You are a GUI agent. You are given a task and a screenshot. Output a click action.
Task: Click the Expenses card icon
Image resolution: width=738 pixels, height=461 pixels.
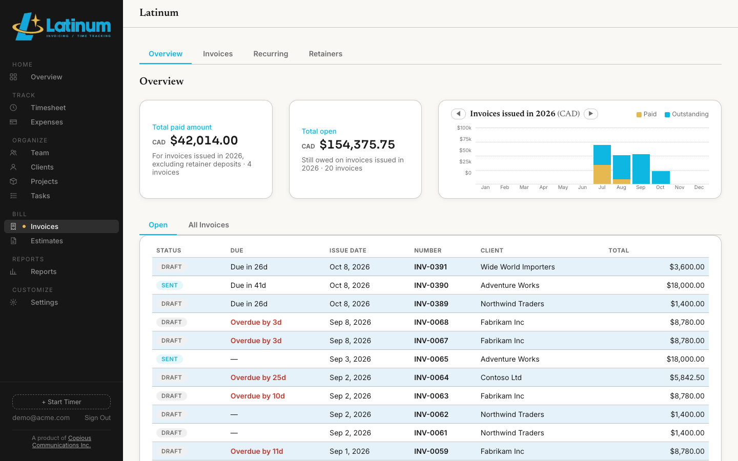(x=13, y=122)
